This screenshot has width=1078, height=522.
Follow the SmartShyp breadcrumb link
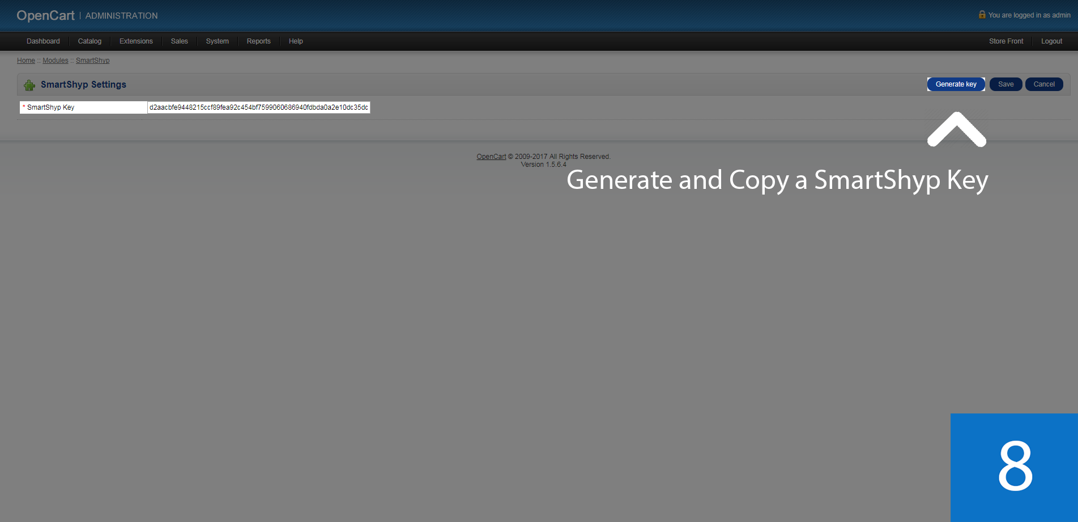pyautogui.click(x=93, y=61)
